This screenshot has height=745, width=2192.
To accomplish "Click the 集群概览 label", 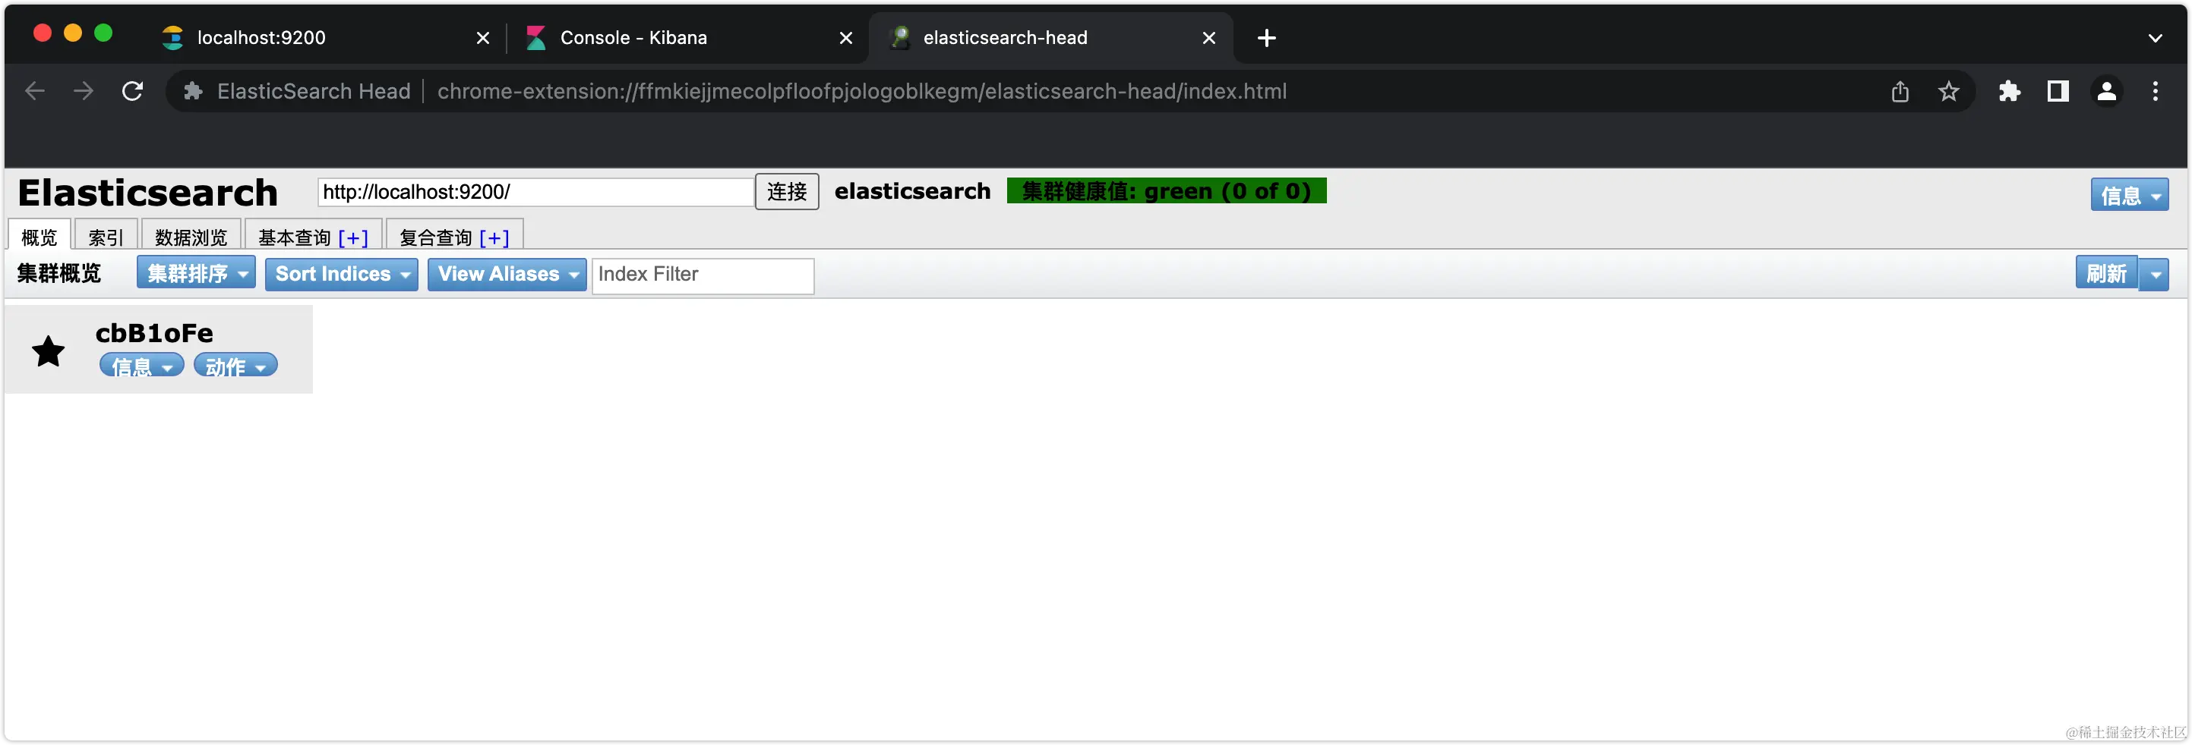I will pyautogui.click(x=58, y=274).
